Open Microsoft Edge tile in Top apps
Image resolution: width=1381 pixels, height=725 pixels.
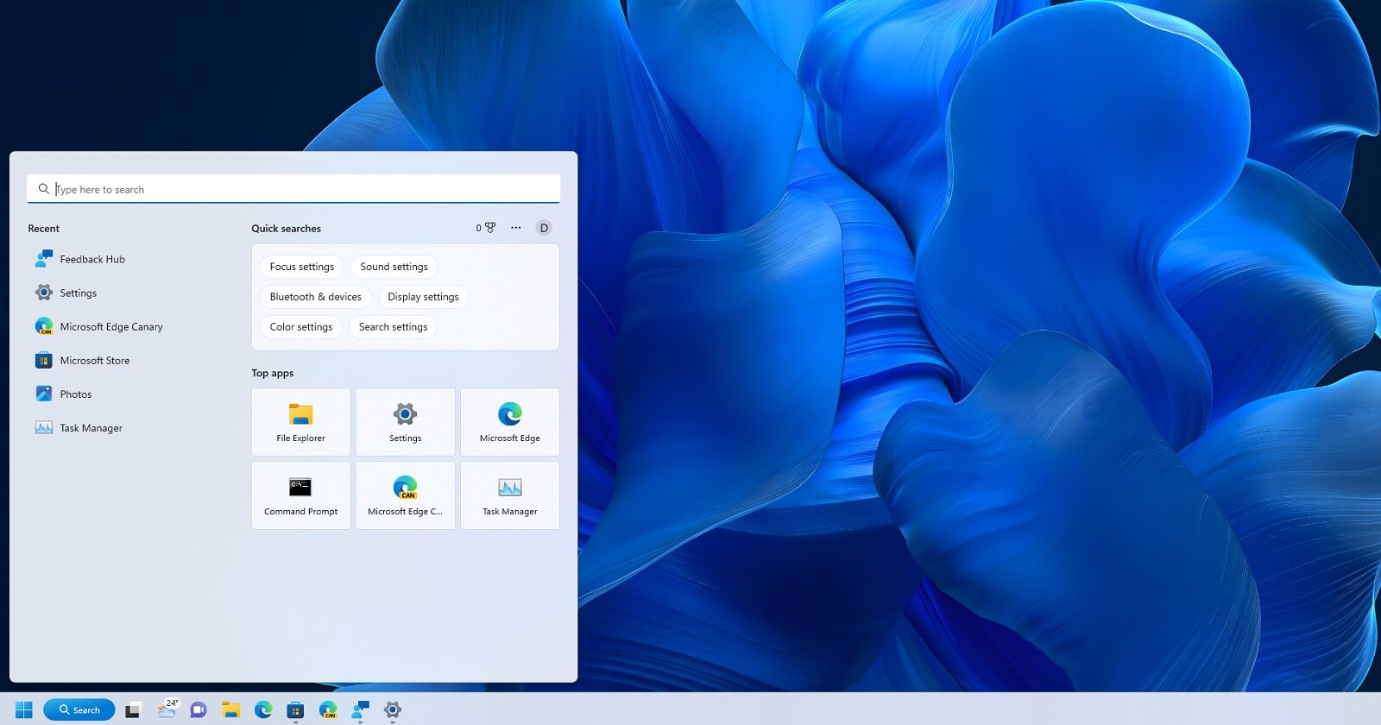tap(509, 422)
